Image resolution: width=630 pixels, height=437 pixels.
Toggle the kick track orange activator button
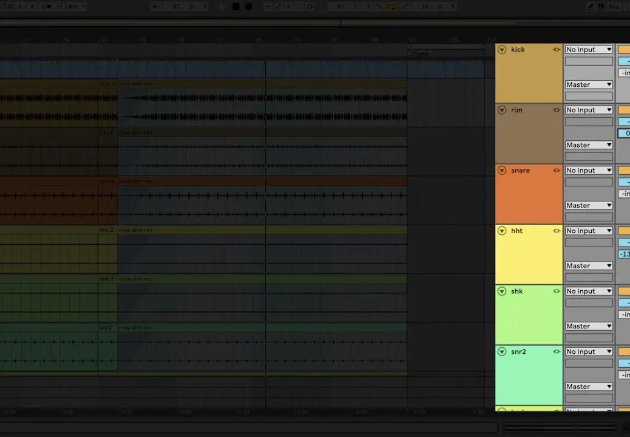coord(624,49)
